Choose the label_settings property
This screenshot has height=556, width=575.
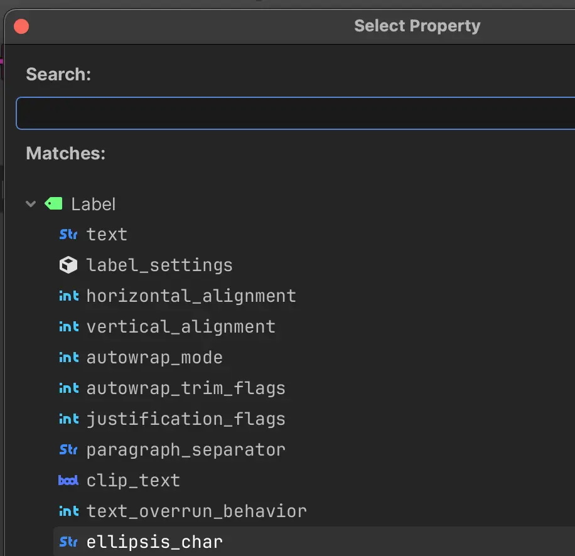click(x=159, y=265)
